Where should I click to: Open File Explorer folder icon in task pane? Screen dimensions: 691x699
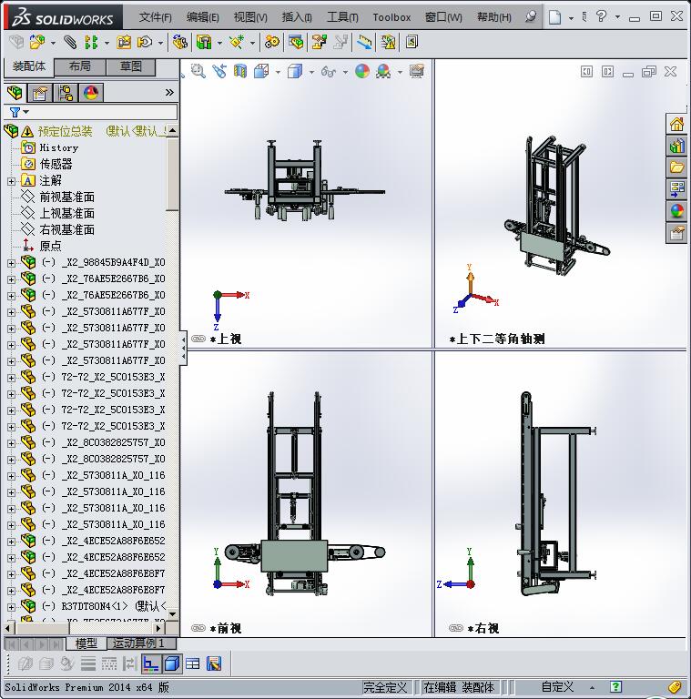pyautogui.click(x=676, y=167)
